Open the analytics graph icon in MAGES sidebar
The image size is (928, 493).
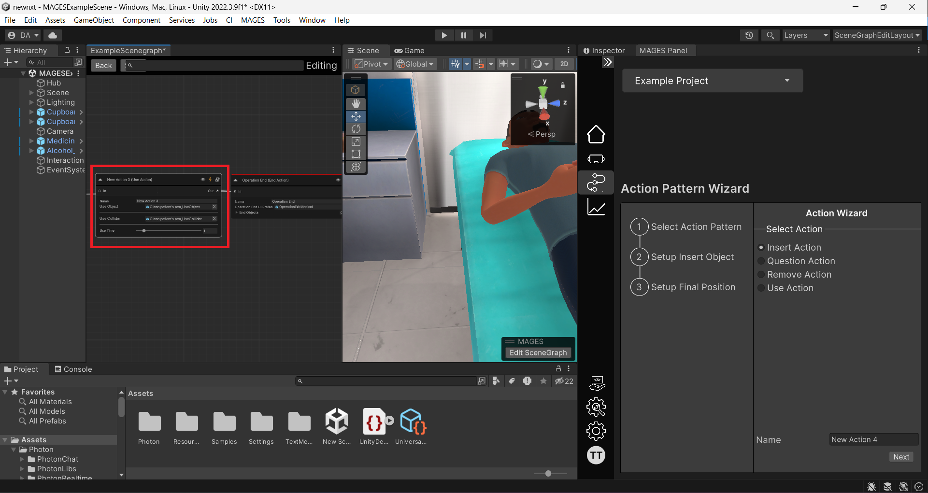pos(596,207)
